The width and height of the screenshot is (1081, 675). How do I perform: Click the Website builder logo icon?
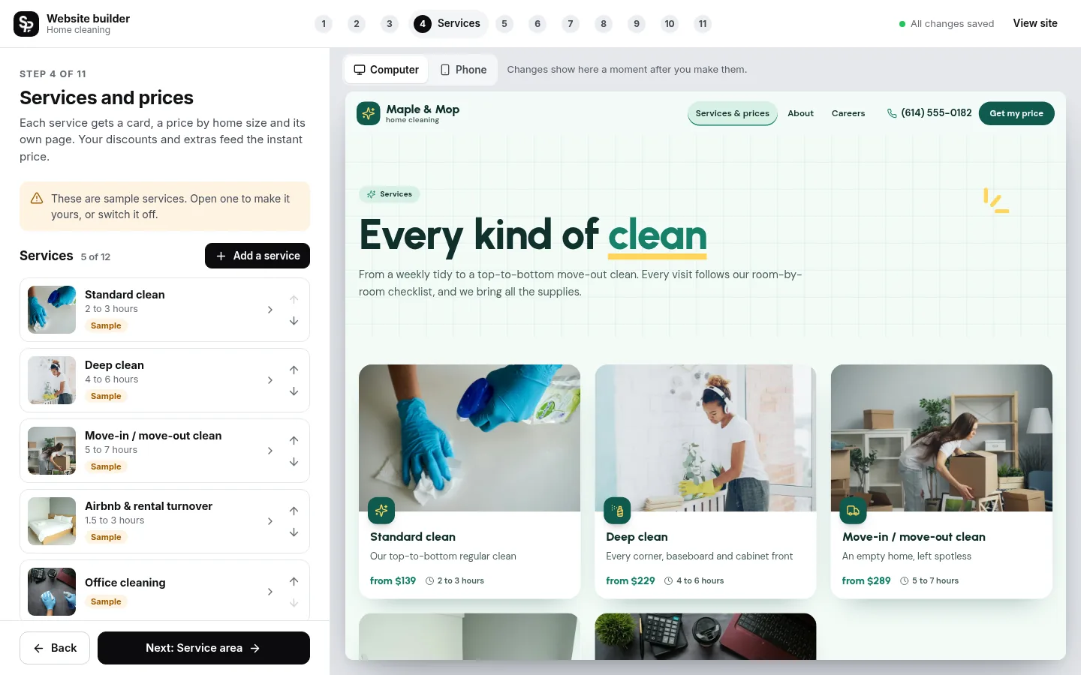click(x=26, y=24)
